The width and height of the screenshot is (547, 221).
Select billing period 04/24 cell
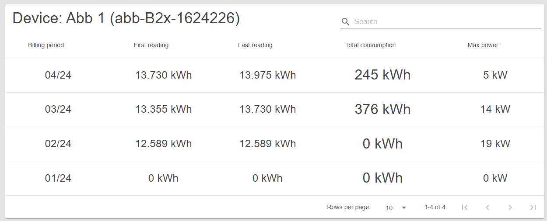pyautogui.click(x=58, y=75)
